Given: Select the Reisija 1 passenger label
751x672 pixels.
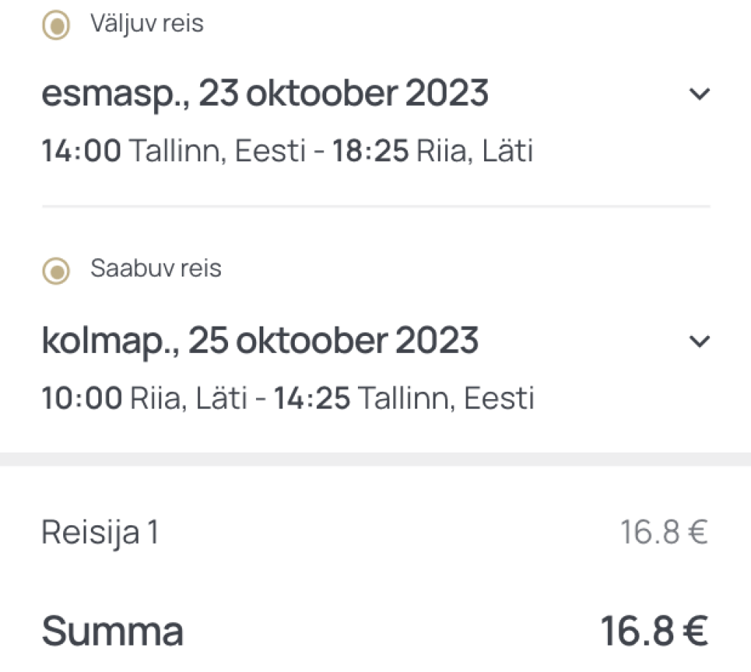Looking at the screenshot, I should point(100,533).
